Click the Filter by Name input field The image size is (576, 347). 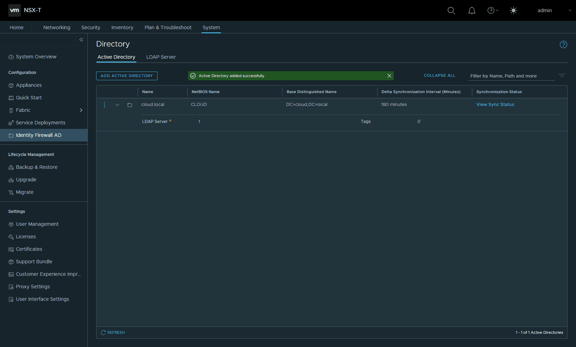(511, 76)
